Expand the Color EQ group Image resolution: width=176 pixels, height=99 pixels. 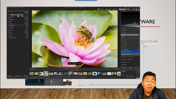coord(10,23)
